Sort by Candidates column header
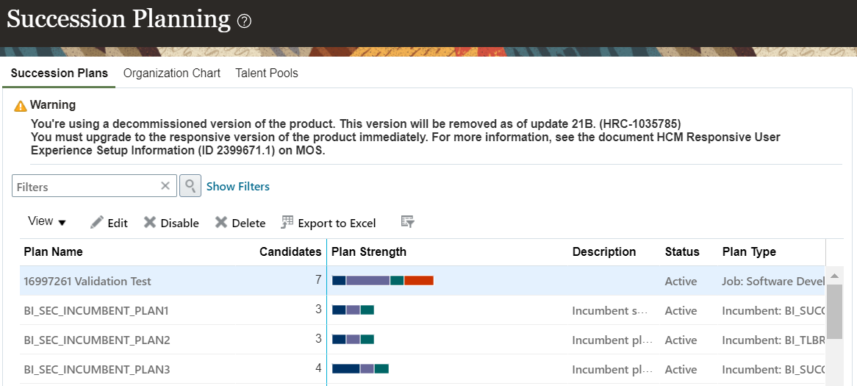Viewport: 857px width, 386px height. [290, 251]
